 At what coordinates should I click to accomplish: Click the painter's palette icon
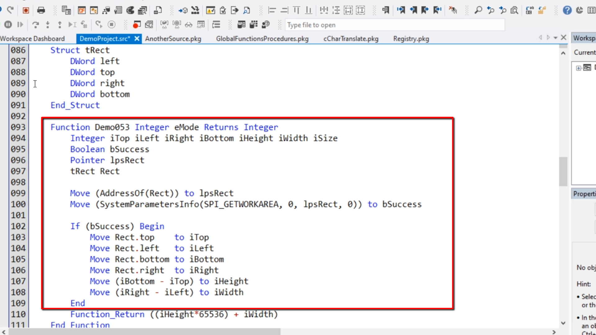130,10
